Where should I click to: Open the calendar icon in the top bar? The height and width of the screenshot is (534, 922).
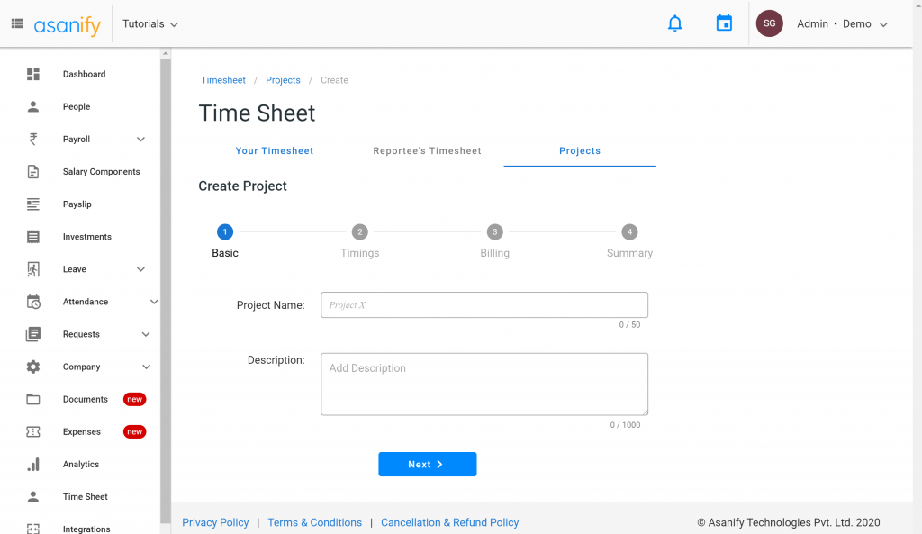pos(724,23)
